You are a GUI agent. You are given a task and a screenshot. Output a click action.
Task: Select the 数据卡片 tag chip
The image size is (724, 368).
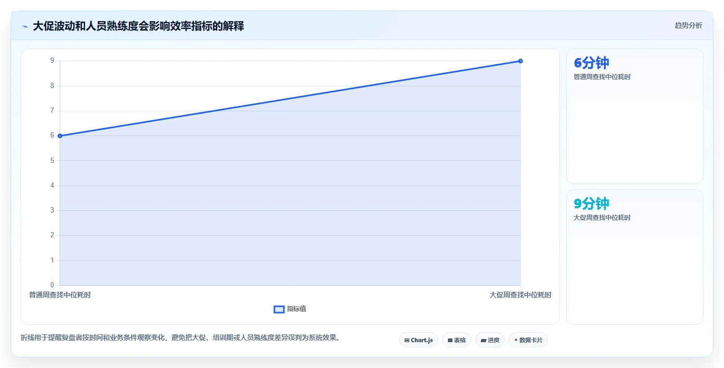(x=528, y=340)
